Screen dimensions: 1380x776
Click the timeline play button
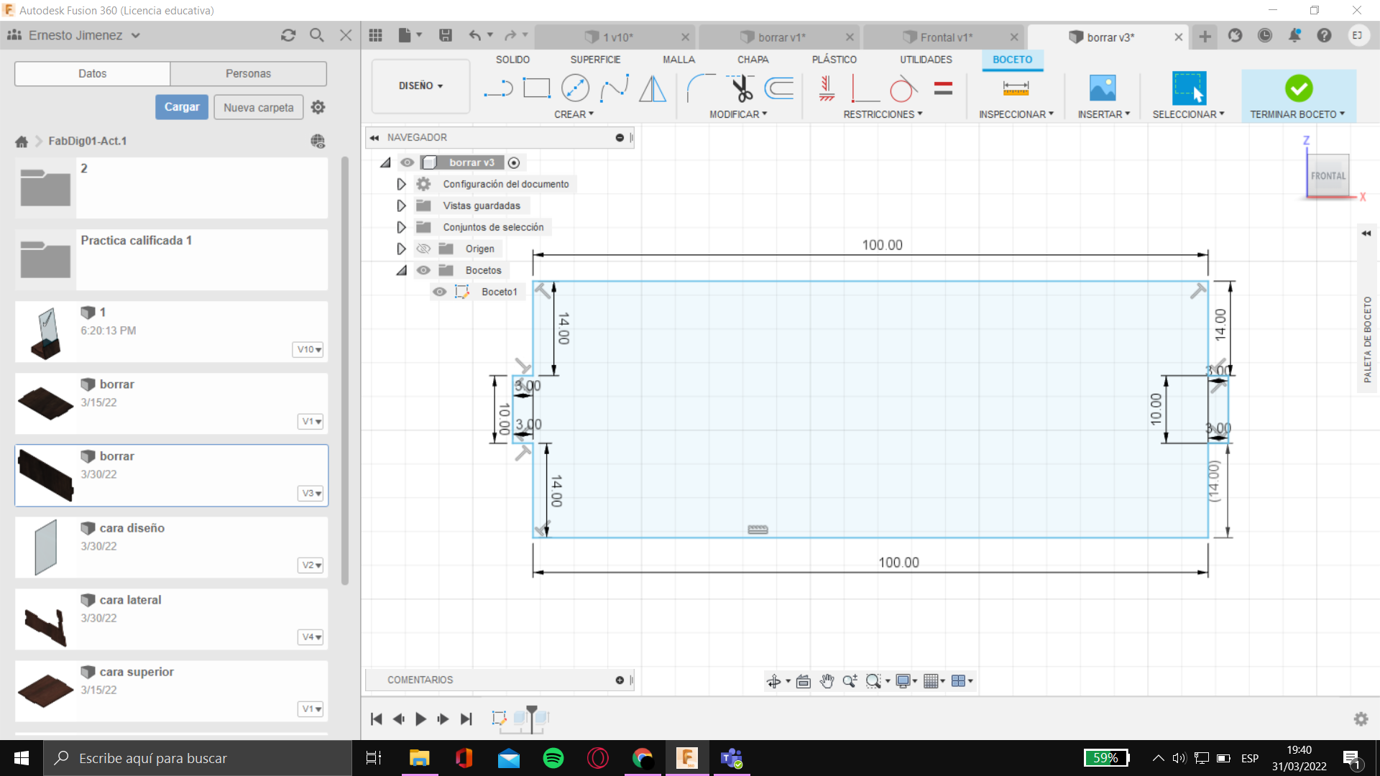(421, 719)
